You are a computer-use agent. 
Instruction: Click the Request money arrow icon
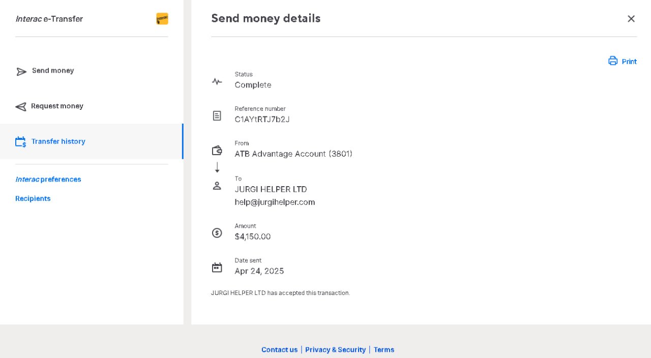[21, 107]
